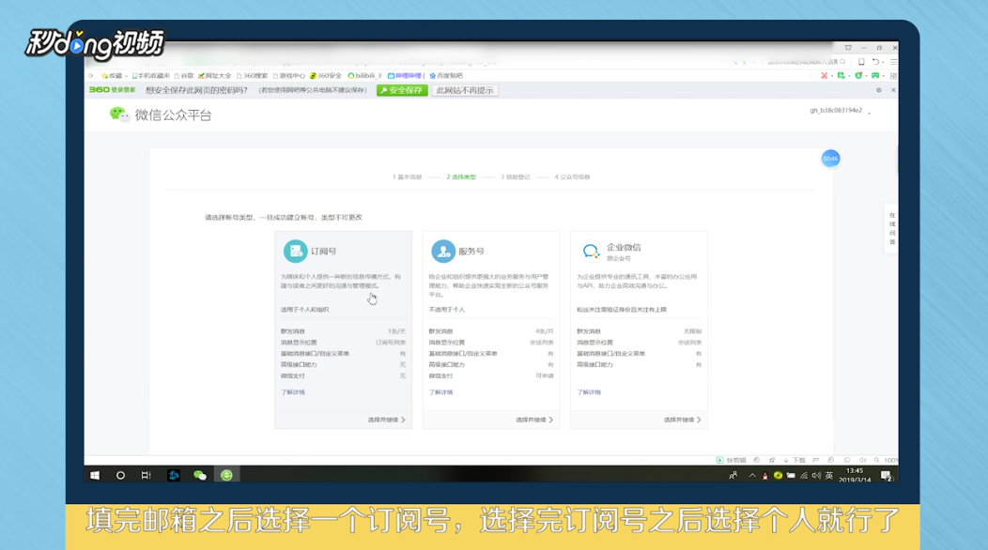The image size is (988, 550).
Task: Click the network icon in system tray
Action: click(804, 476)
